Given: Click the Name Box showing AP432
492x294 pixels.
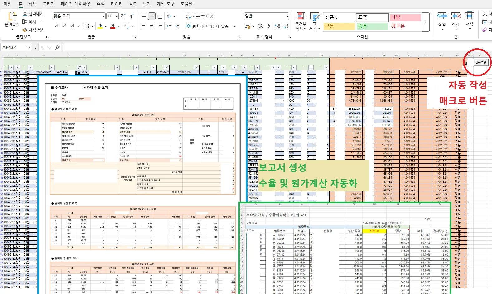Looking at the screenshot, I should point(14,47).
